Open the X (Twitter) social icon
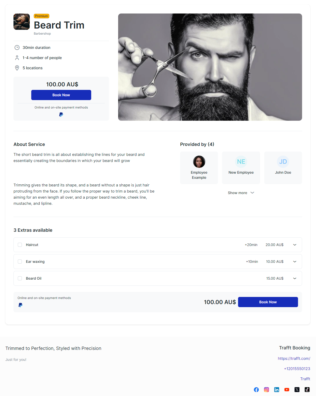 coord(297,390)
